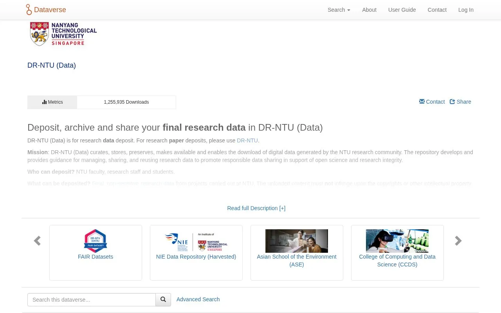The height and width of the screenshot is (313, 501).
Task: Open the Search dropdown in navbar
Action: [x=339, y=10]
